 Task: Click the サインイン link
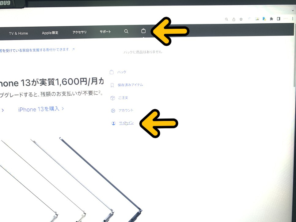[126, 123]
